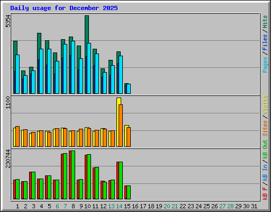Click day 3 on the date axis

click(x=33, y=206)
